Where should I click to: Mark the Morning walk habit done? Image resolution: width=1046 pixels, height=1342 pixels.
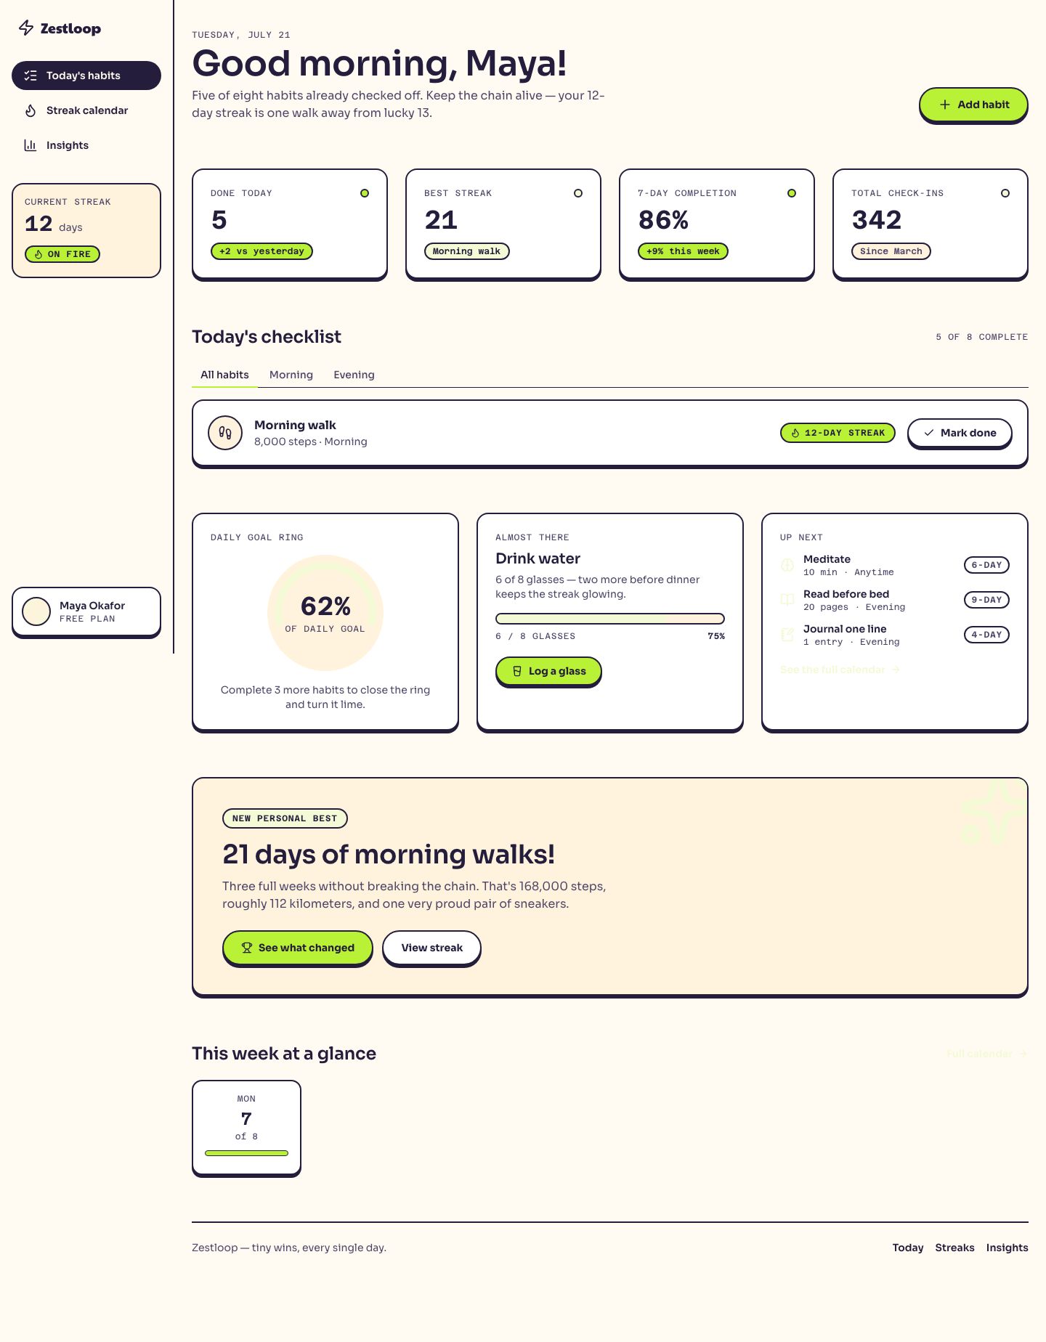pyautogui.click(x=960, y=433)
